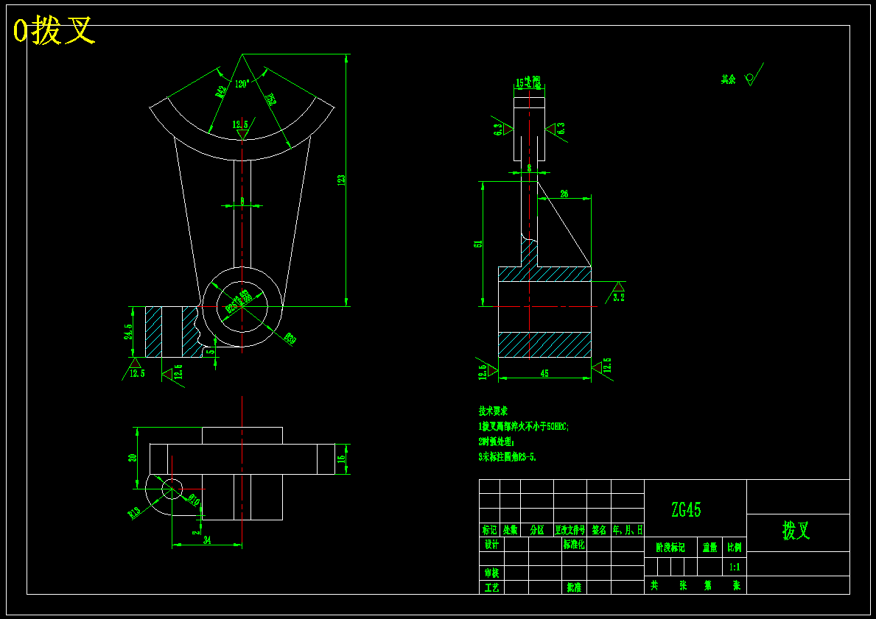Click requirement line 3 about fillet R3-5

(508, 456)
